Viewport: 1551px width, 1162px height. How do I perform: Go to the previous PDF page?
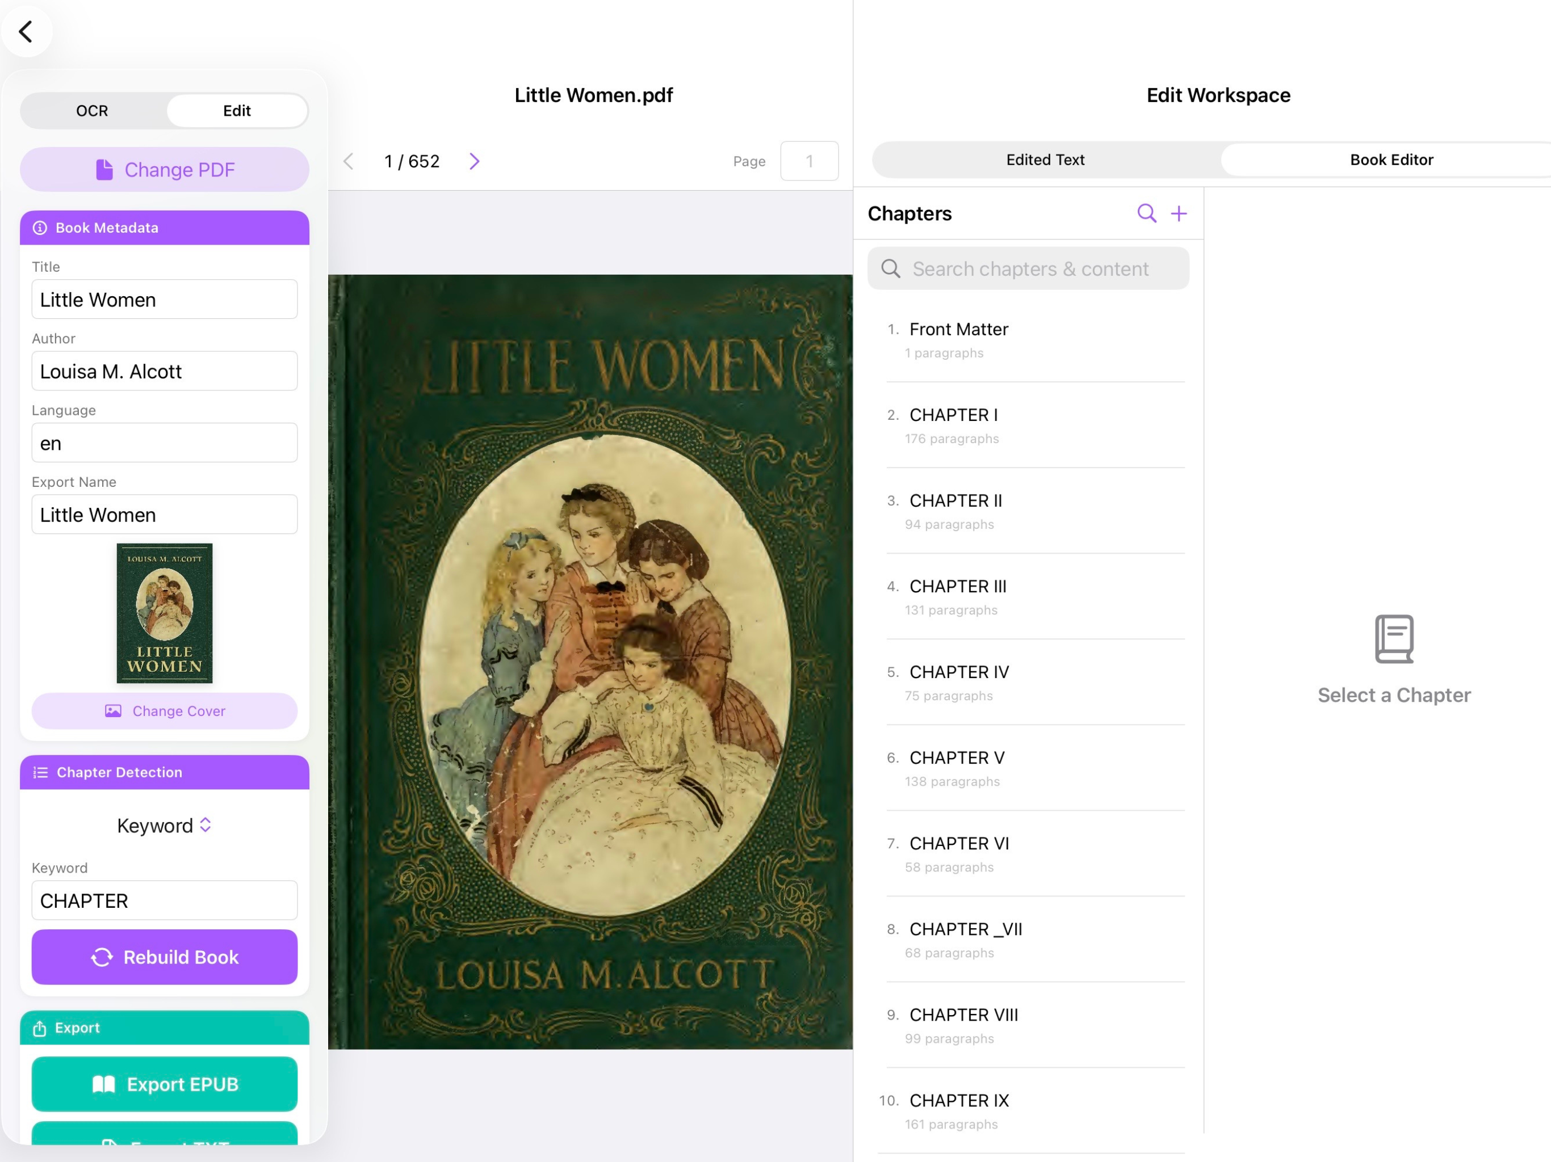(x=349, y=162)
